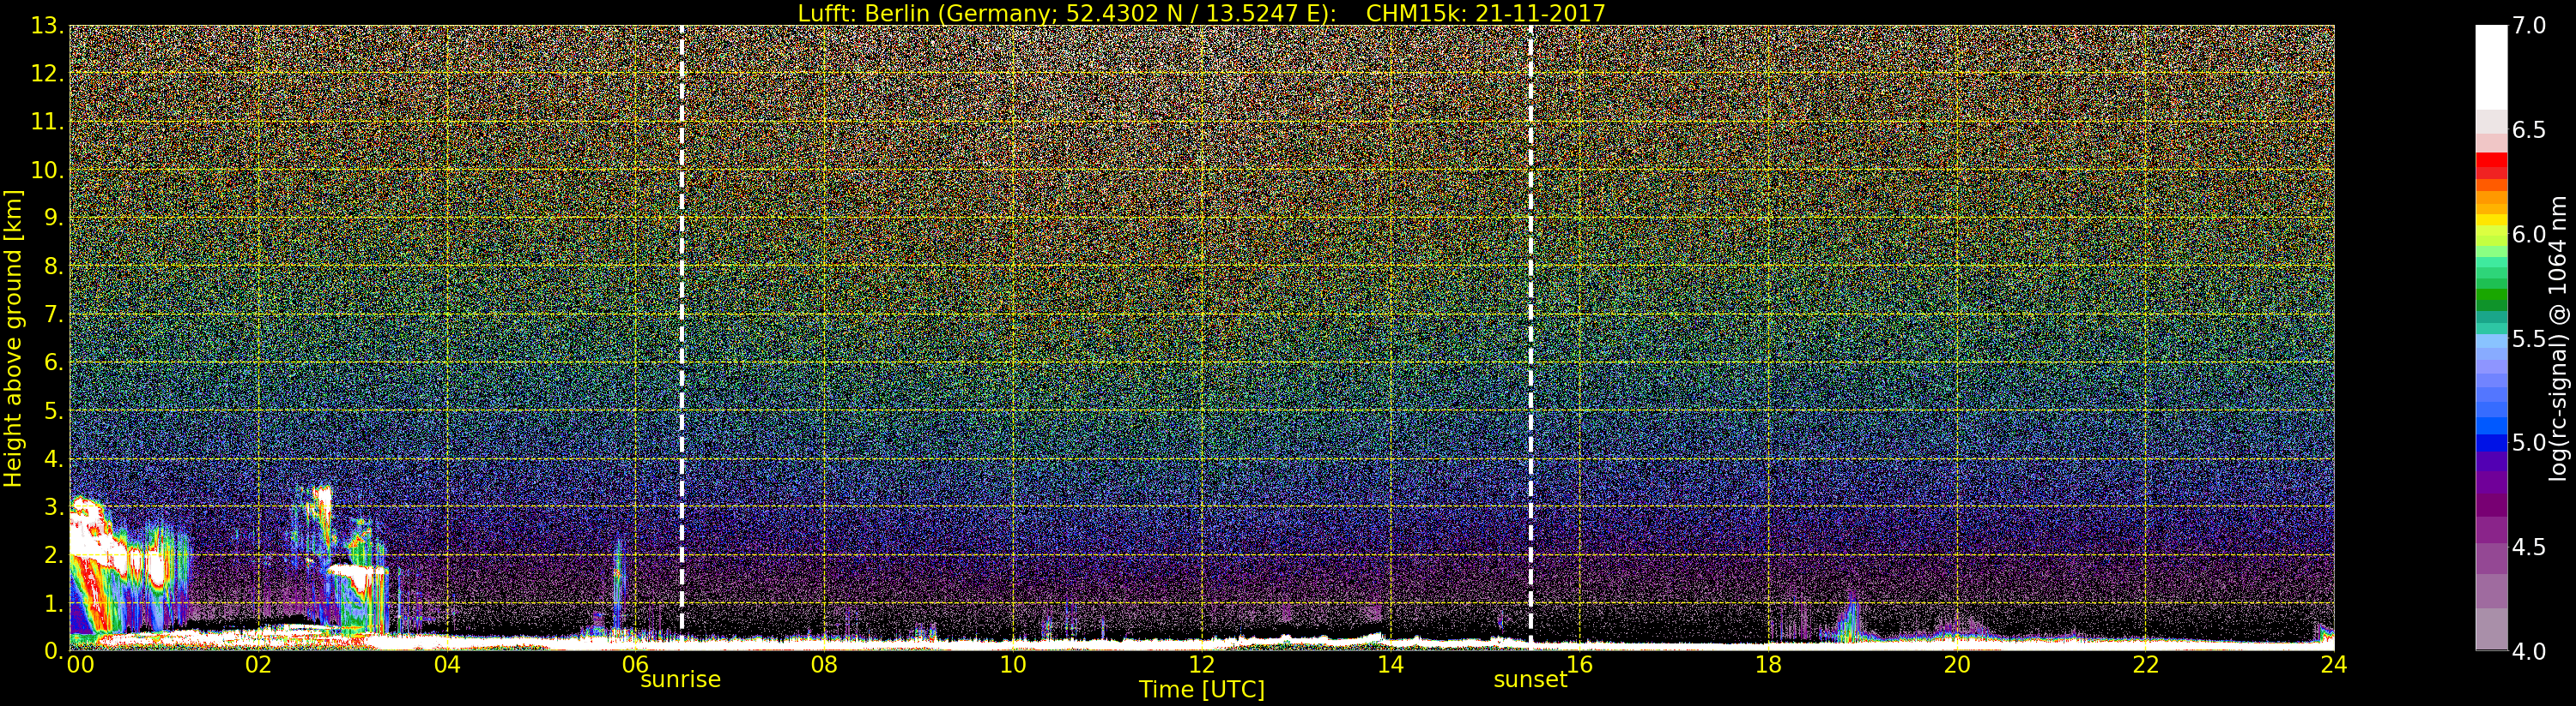
Task: Click the white dashed sunset line
Action: (x=1531, y=333)
